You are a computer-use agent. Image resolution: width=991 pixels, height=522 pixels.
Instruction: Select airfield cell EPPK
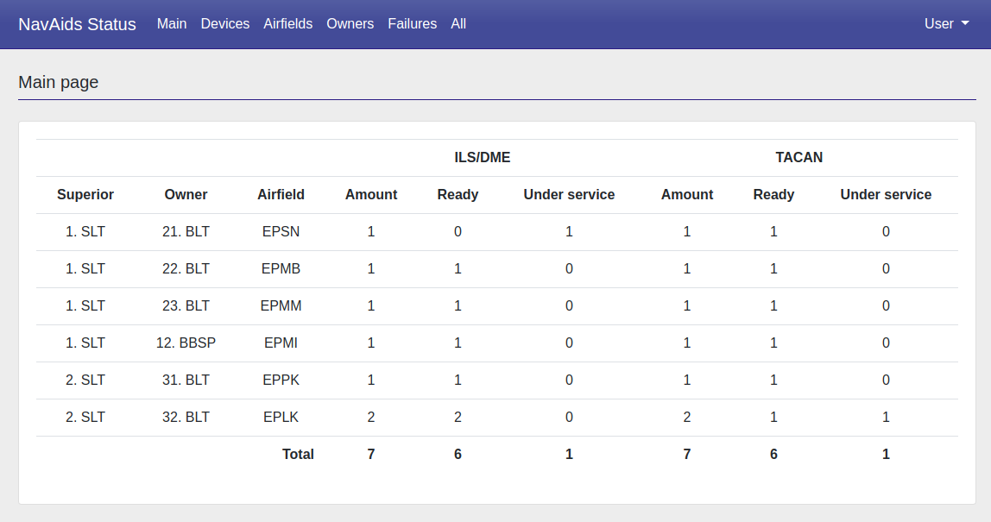tap(281, 380)
